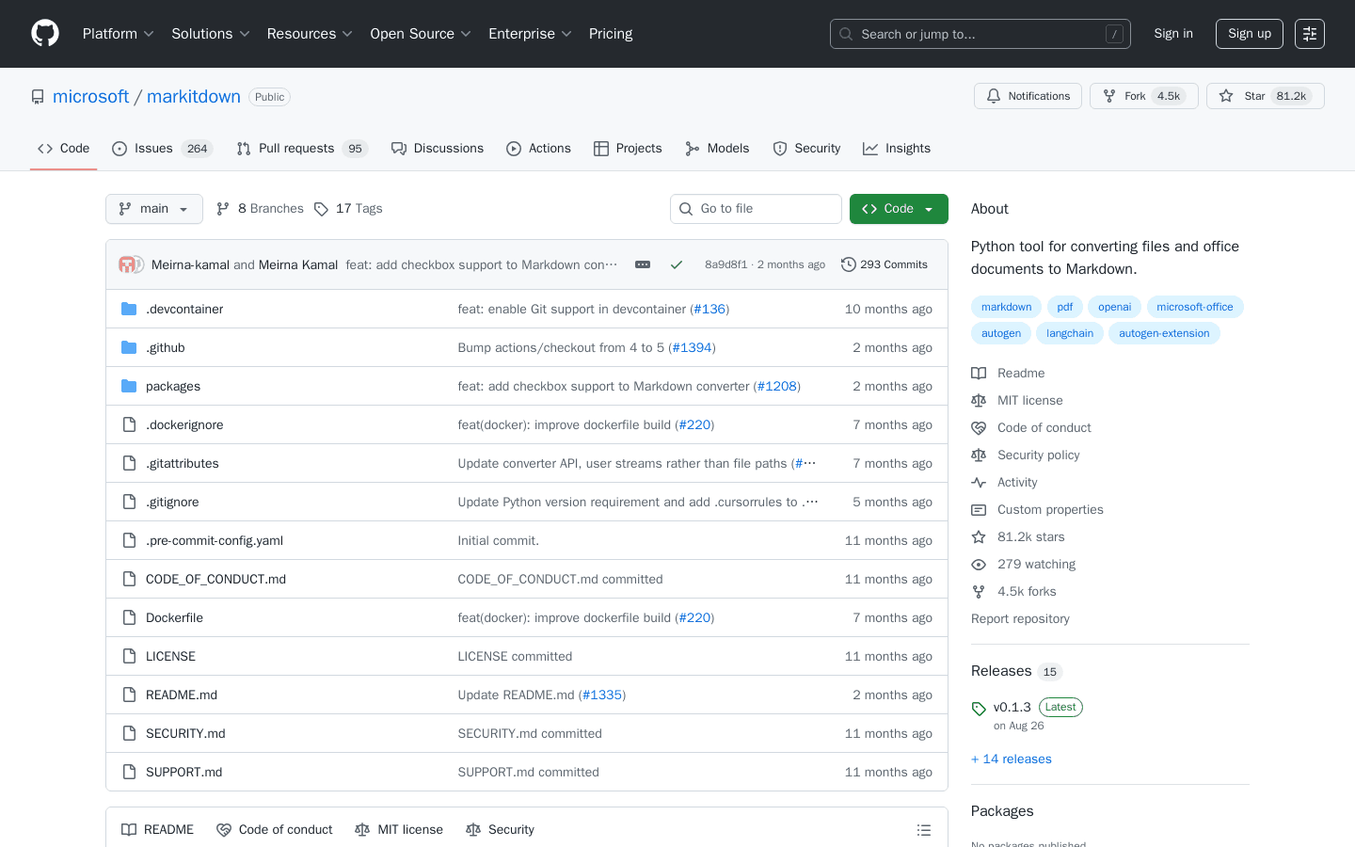
Task: Click the tag icon beside v0.1.3
Action: point(979,707)
